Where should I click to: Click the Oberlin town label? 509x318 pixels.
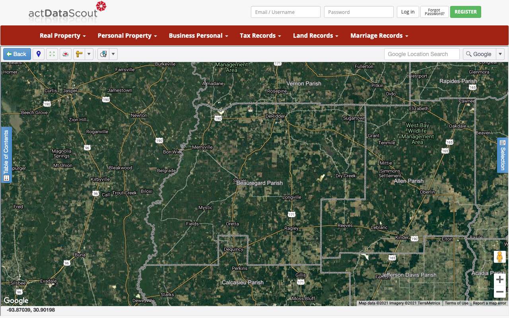pos(427,192)
